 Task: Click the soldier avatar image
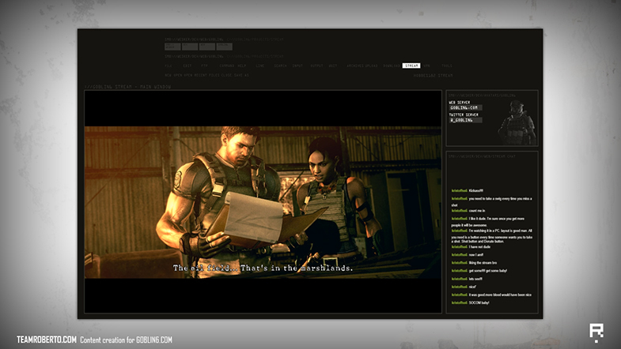point(517,123)
